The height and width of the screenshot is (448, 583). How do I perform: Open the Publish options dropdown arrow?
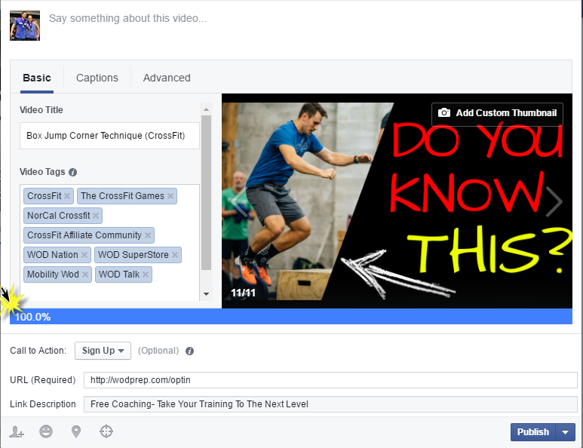coord(566,432)
